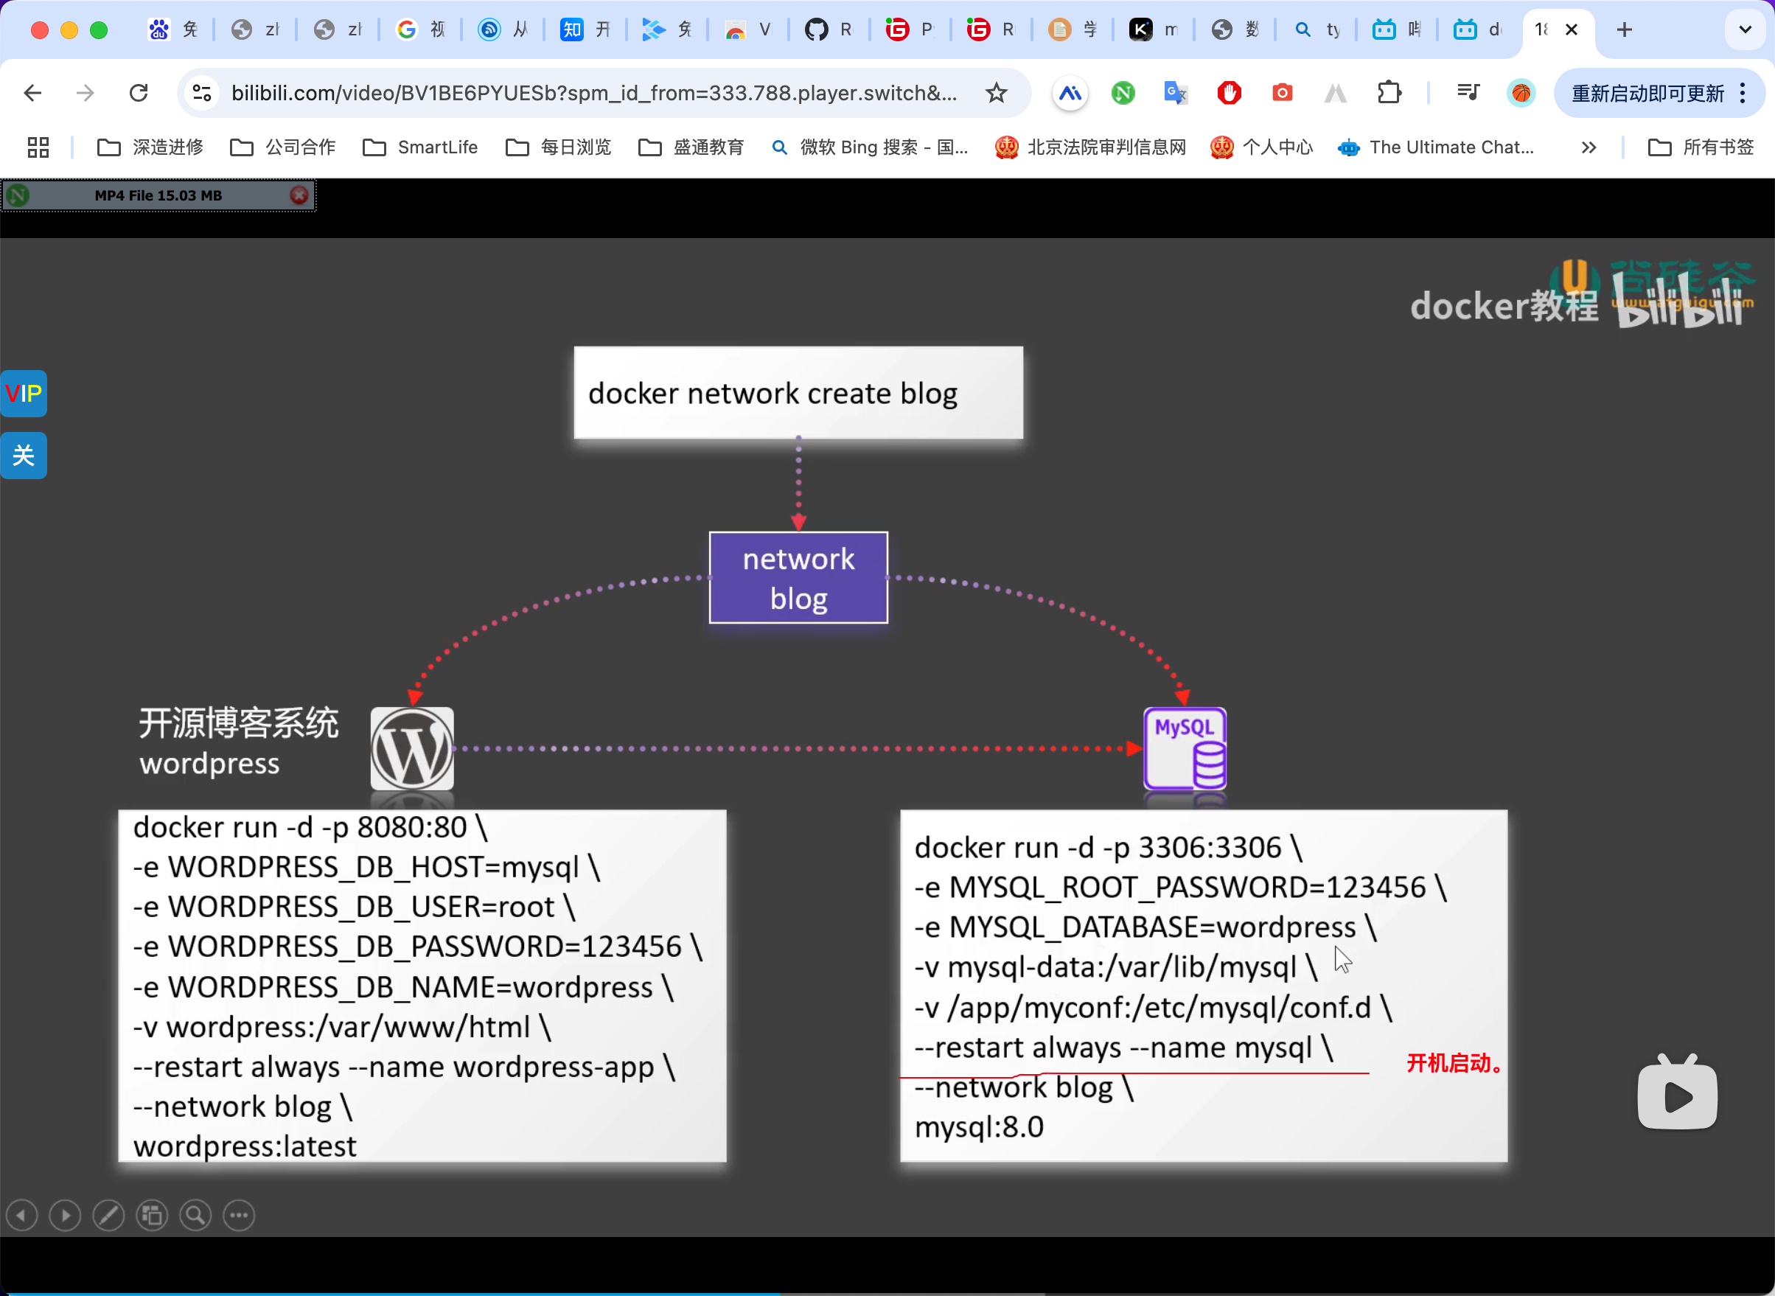1775x1296 pixels.
Task: Click the slideshow magnifier zoom icon
Action: click(195, 1215)
